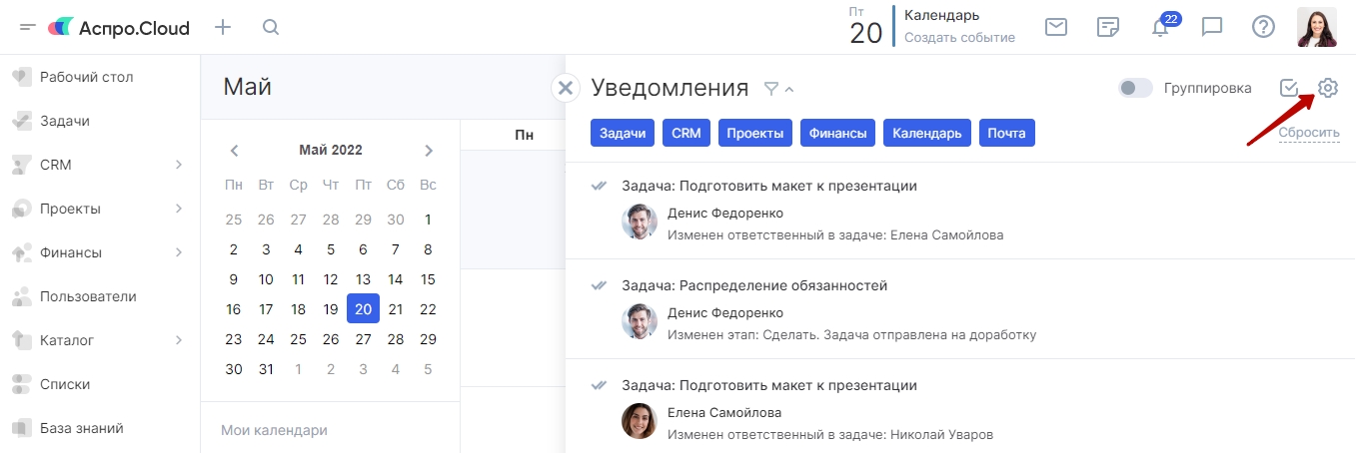Open the Аспро.Cloud logo home link
The width and height of the screenshot is (1356, 453).
click(x=119, y=28)
